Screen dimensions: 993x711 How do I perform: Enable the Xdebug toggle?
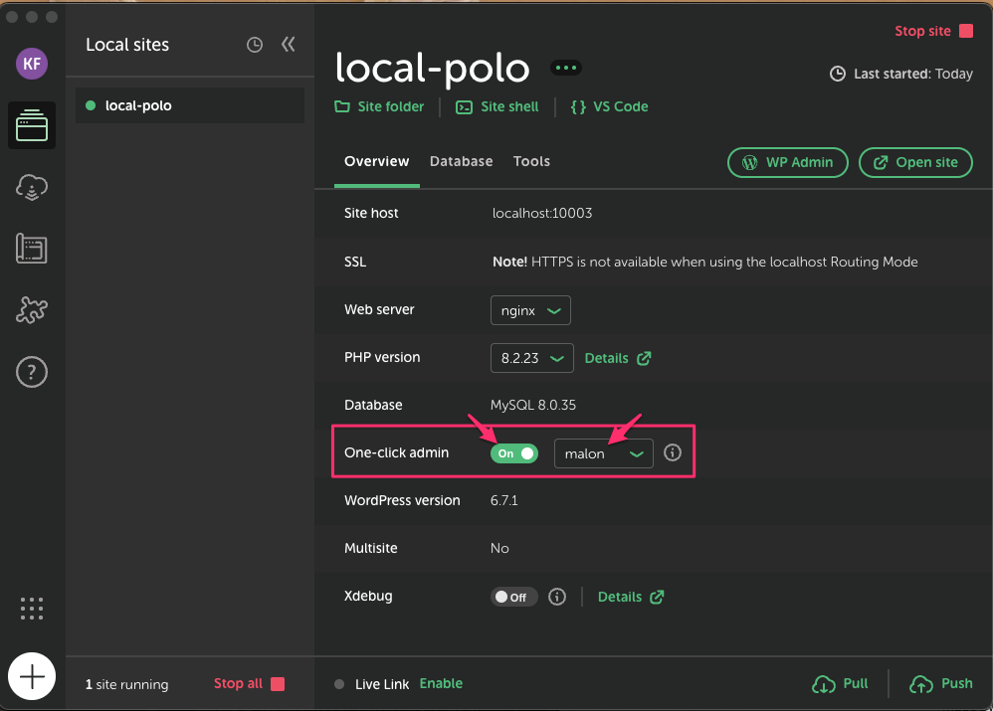point(513,597)
